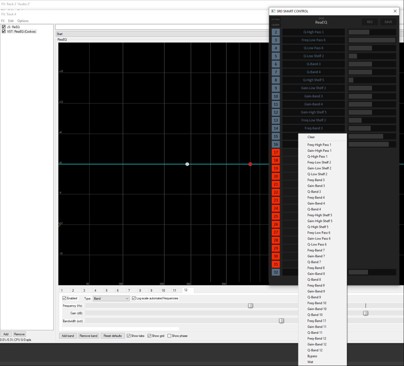The height and width of the screenshot is (366, 404).
Task: Click the Reset defaults button
Action: tap(113, 336)
